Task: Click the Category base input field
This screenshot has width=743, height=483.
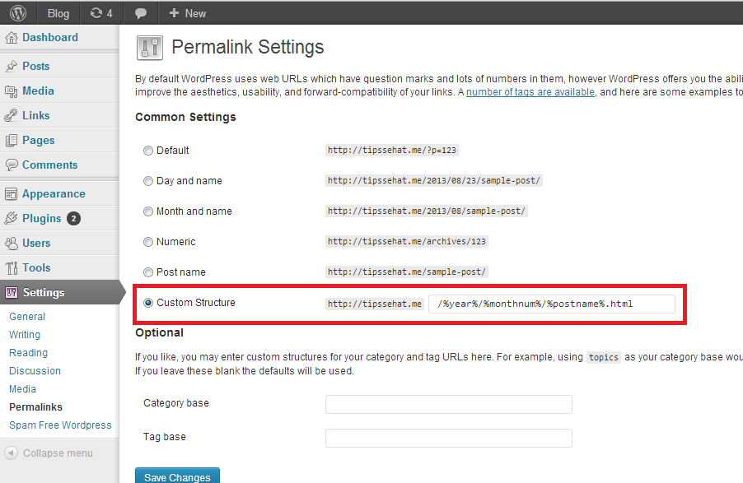Action: coord(449,404)
